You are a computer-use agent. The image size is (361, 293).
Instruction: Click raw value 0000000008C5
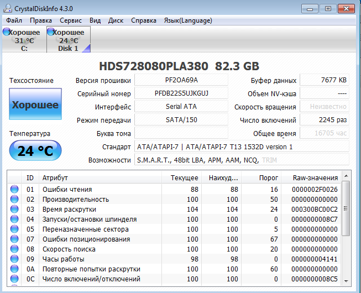pyautogui.click(x=315, y=279)
